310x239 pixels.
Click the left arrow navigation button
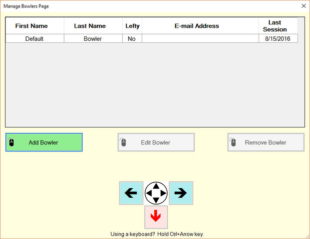(131, 193)
